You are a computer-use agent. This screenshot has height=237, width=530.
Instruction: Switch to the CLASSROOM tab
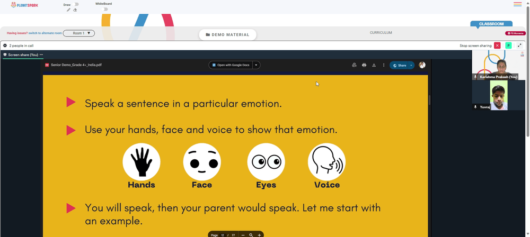[x=491, y=24]
